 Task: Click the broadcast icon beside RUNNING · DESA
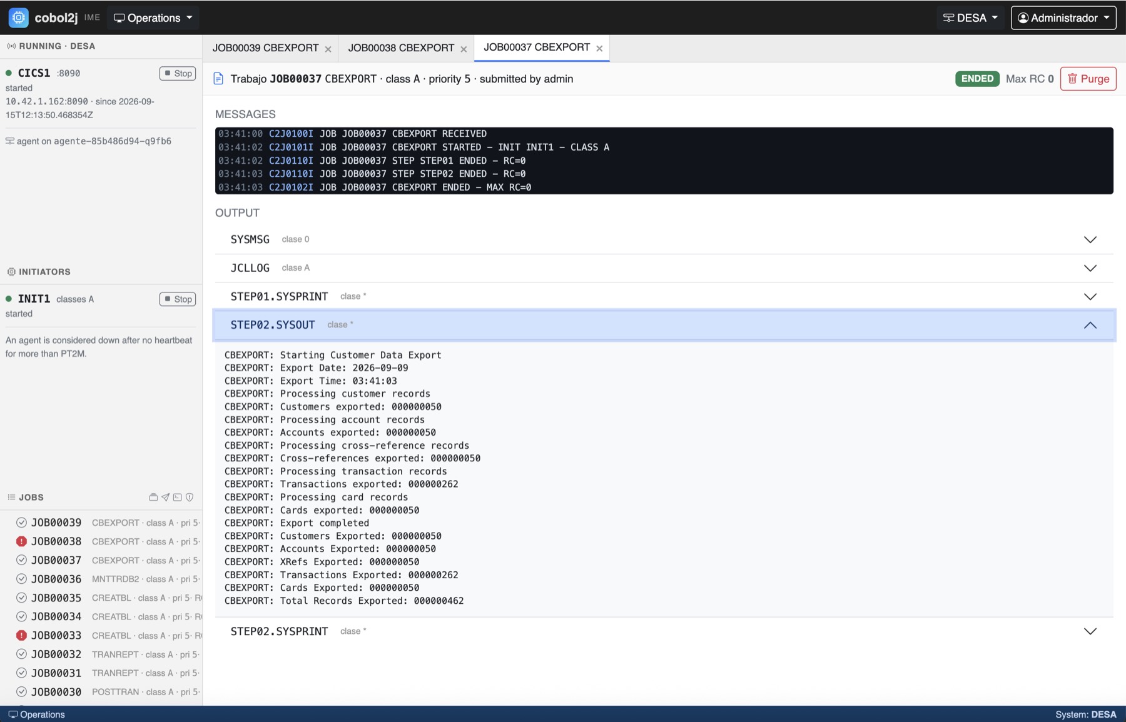[x=11, y=46]
